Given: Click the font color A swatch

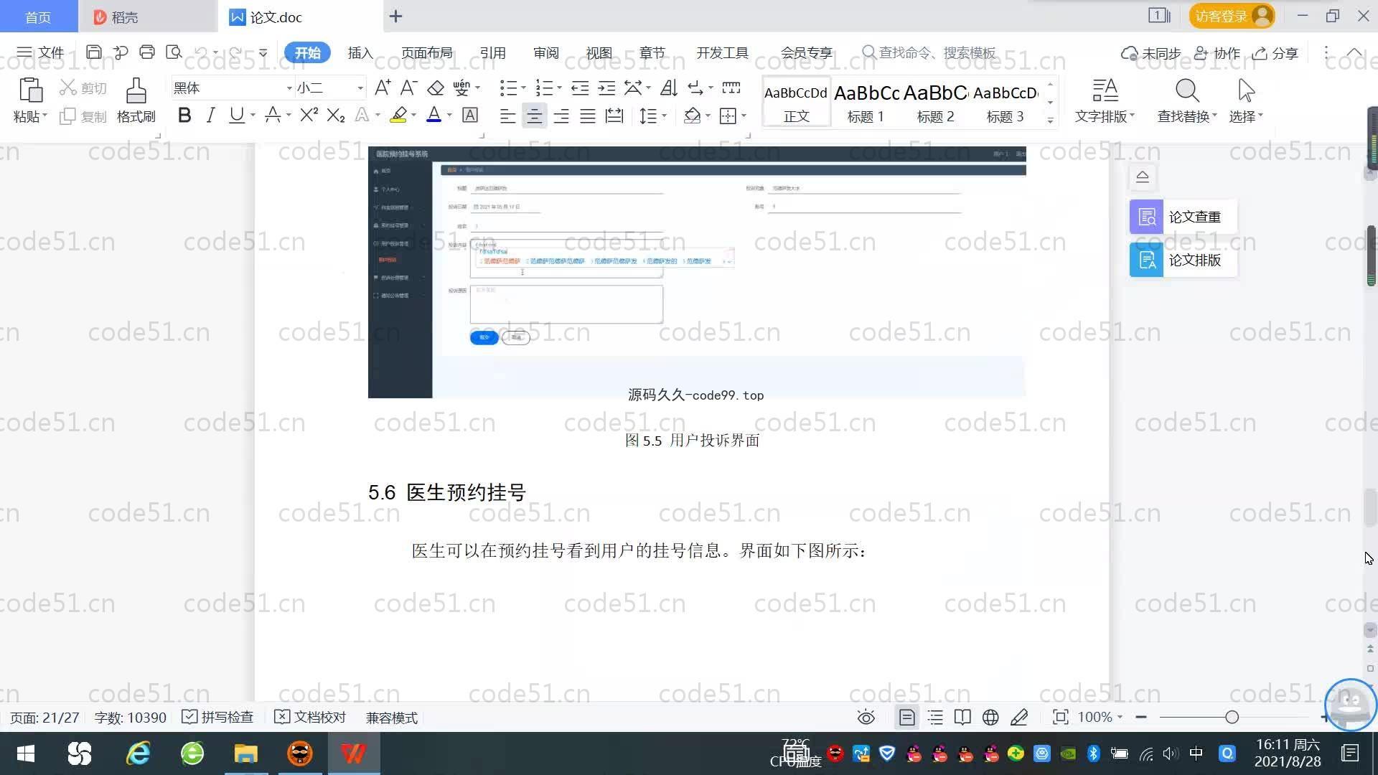Looking at the screenshot, I should coord(433,116).
